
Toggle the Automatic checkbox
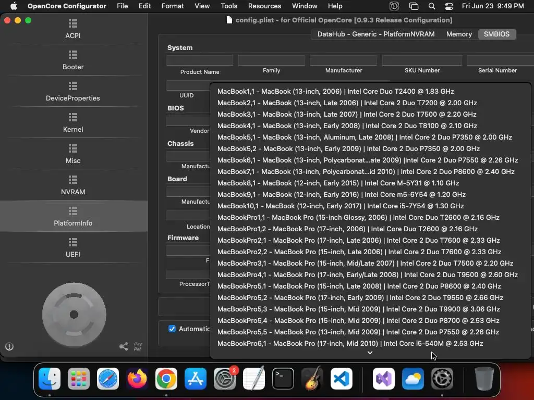coord(172,329)
